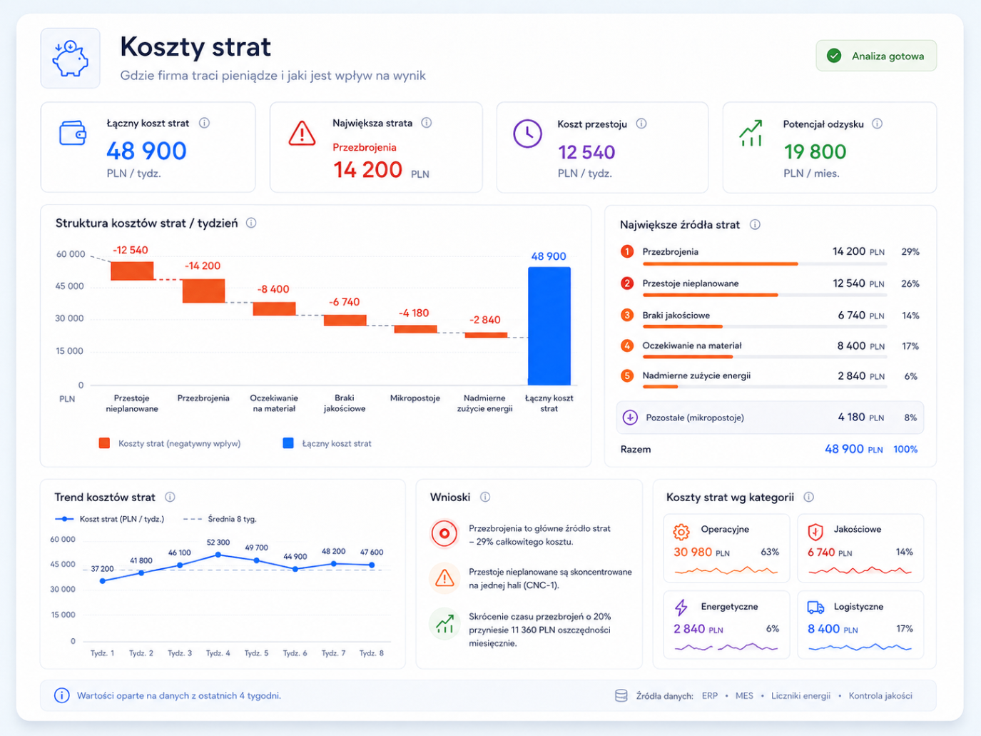Click the database icon beside Źródła danych
Viewport: 981px width, 736px height.
621,695
